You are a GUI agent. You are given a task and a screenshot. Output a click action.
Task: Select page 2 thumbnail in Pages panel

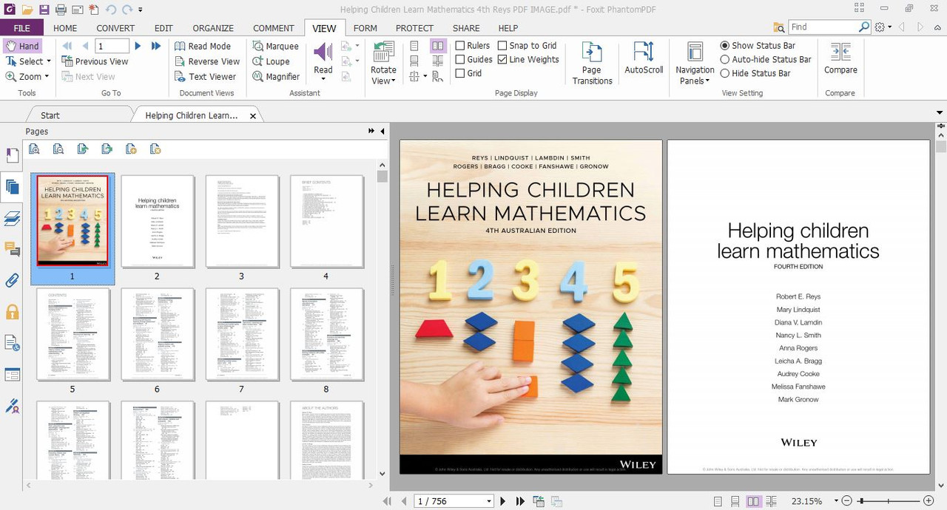point(157,222)
